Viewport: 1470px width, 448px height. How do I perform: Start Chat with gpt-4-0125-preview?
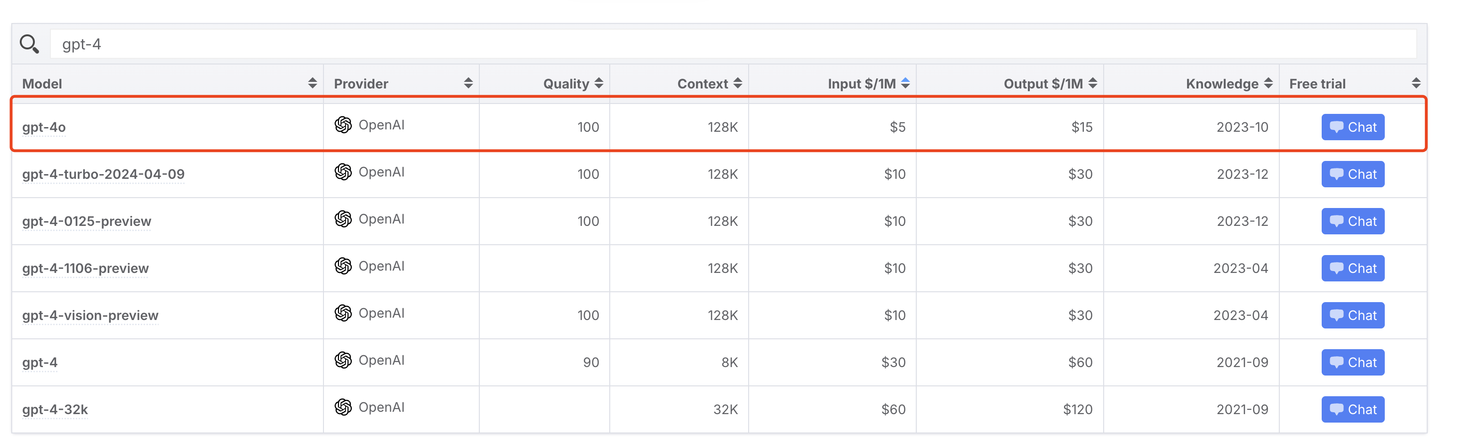click(1352, 221)
